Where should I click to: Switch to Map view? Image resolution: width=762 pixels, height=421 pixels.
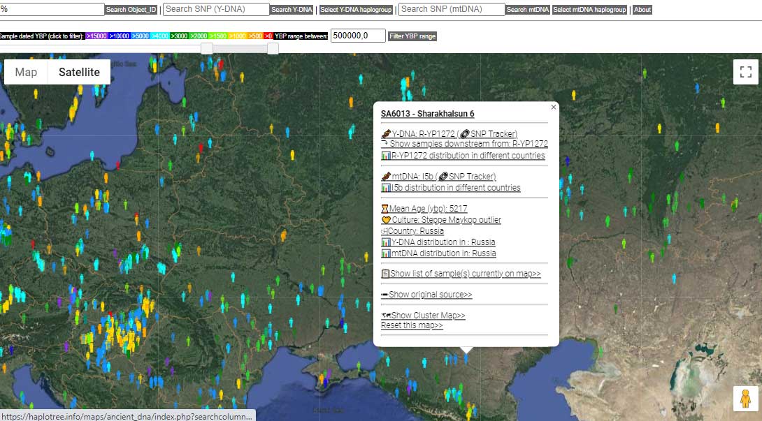coord(26,72)
